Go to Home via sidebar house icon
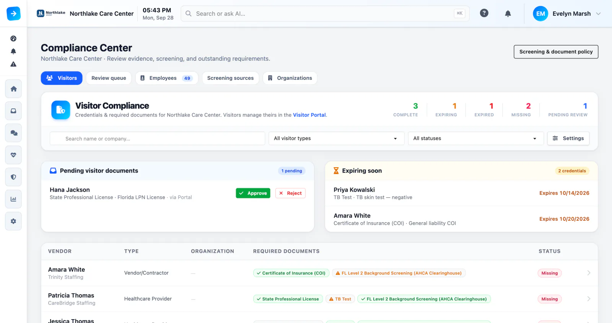Image resolution: width=612 pixels, height=323 pixels. [x=13, y=89]
